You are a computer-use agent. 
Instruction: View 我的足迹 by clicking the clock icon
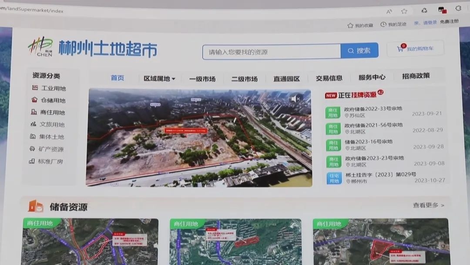click(383, 24)
